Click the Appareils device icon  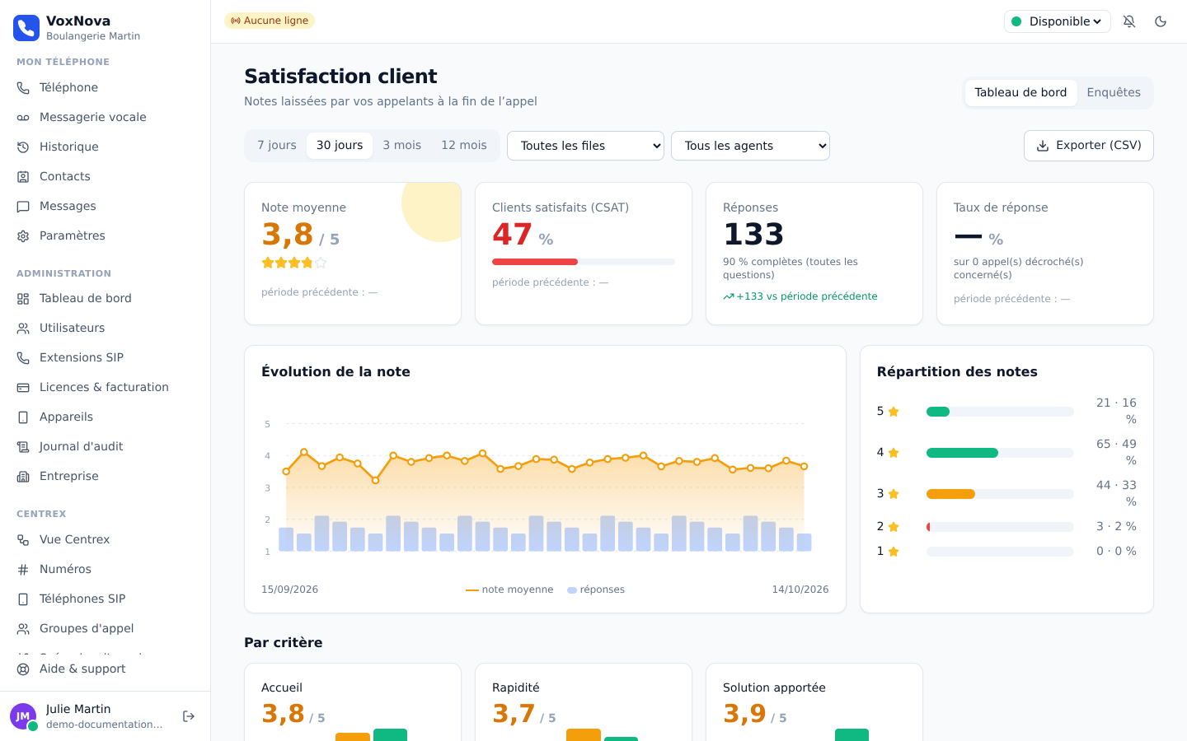23,417
